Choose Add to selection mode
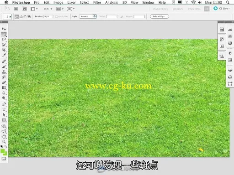The height and width of the screenshot is (175, 234). [x=21, y=16]
